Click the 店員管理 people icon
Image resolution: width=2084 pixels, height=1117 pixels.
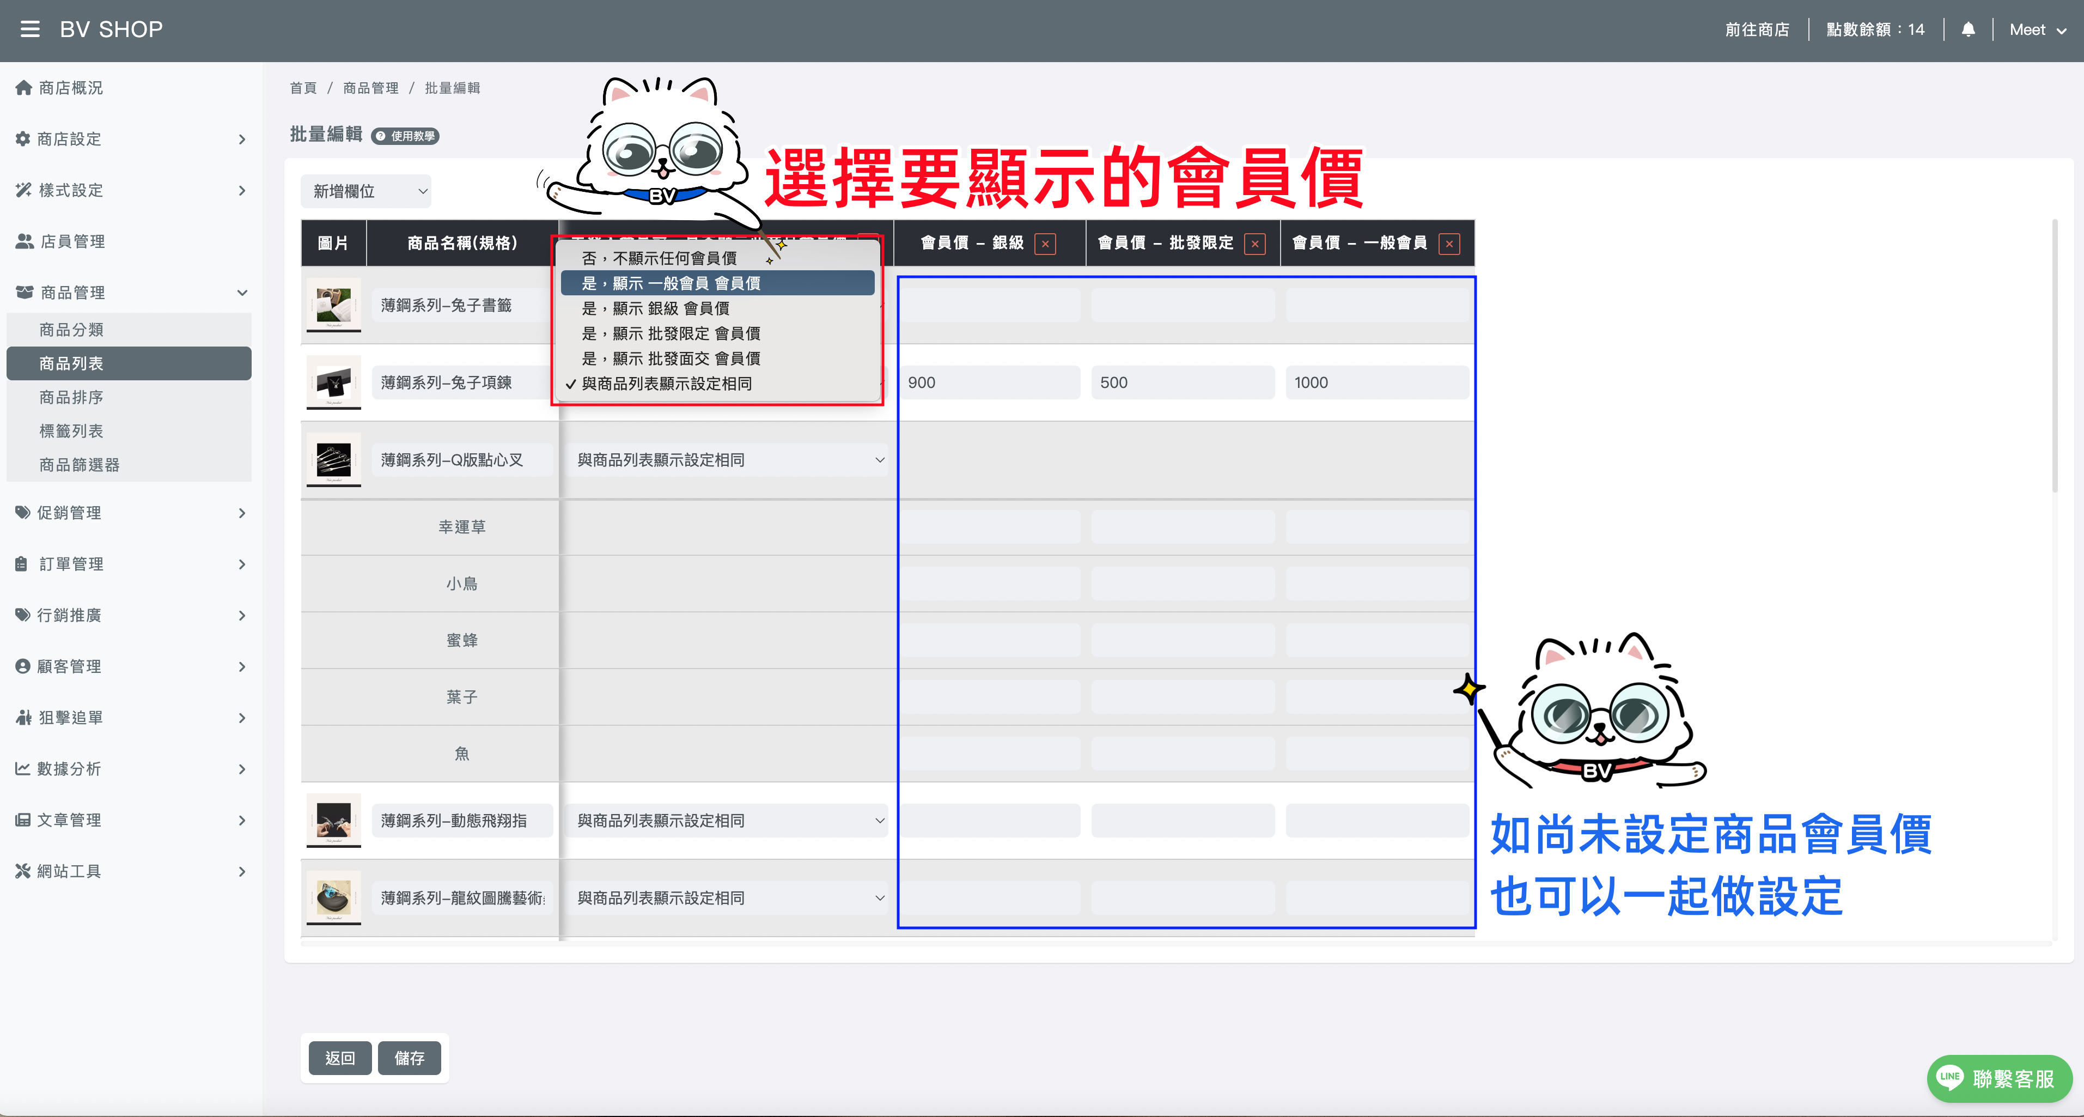(x=25, y=241)
